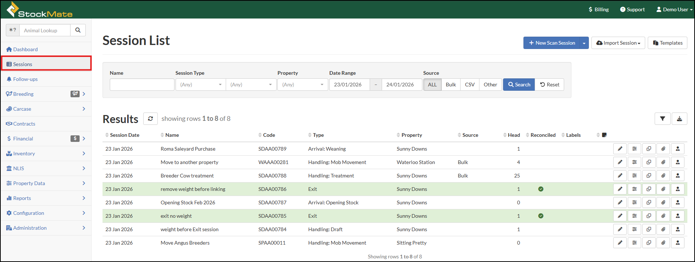Open the first Session Type dropdown
This screenshot has width=695, height=262.
(x=201, y=85)
